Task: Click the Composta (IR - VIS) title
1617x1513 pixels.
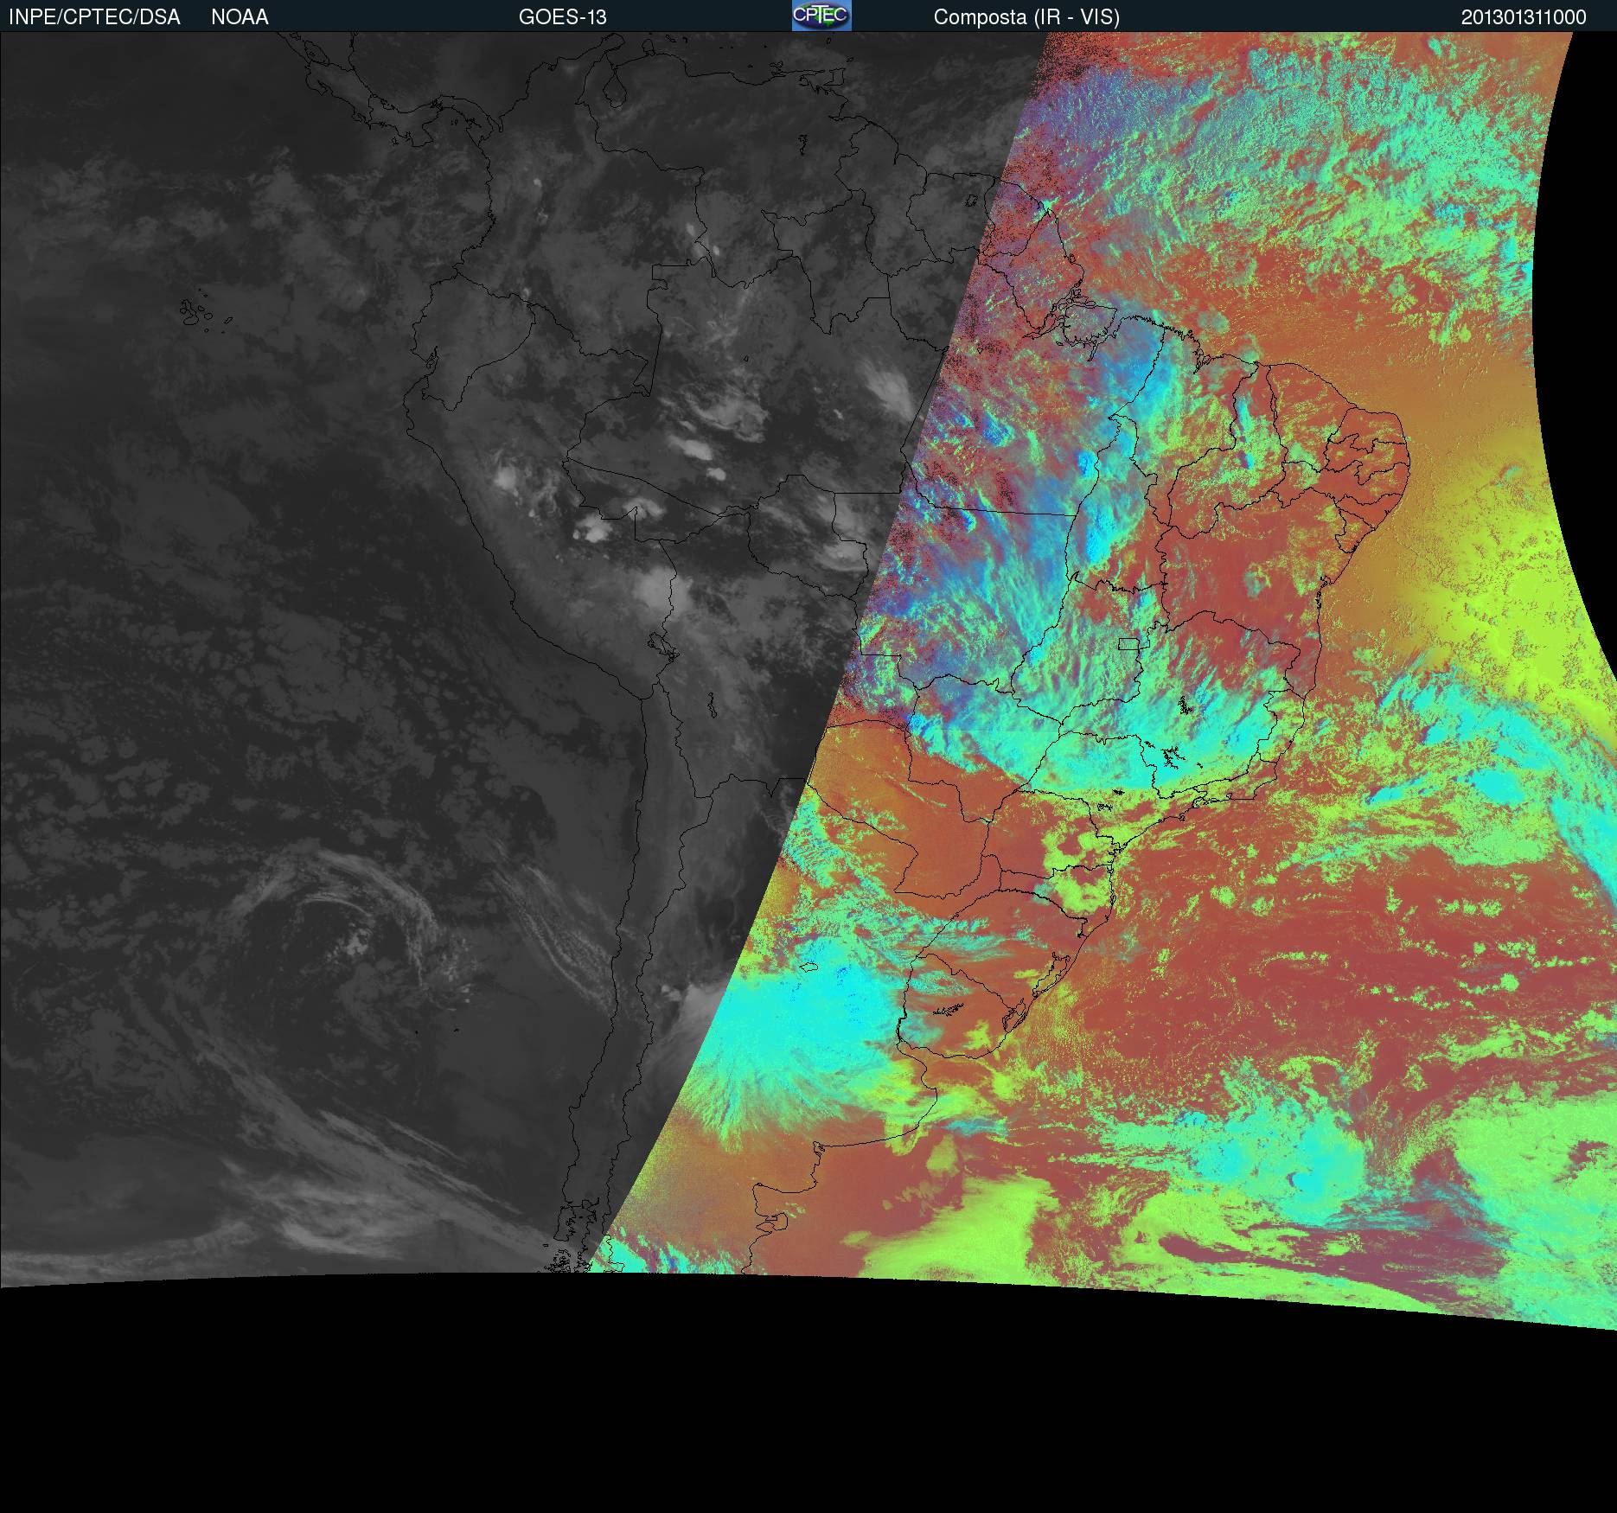Action: (1026, 17)
